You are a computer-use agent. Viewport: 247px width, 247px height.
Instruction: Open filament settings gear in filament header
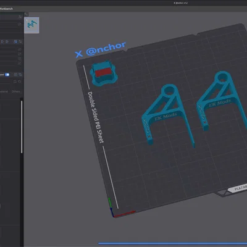click(x=20, y=41)
